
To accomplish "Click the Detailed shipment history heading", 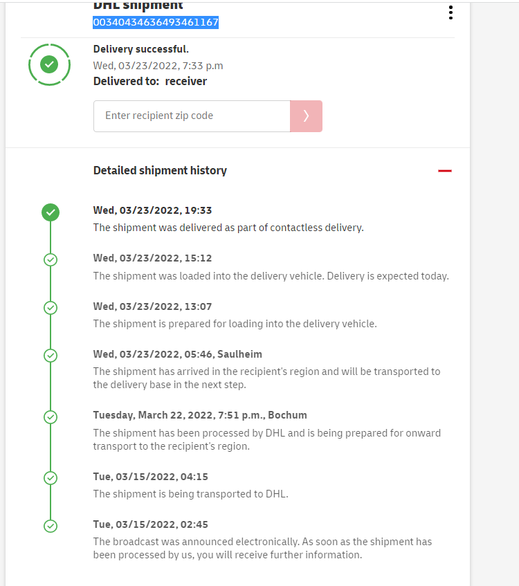I will (x=160, y=170).
